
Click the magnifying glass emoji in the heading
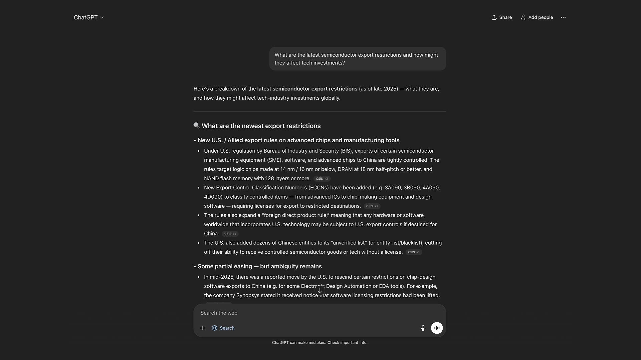(196, 125)
